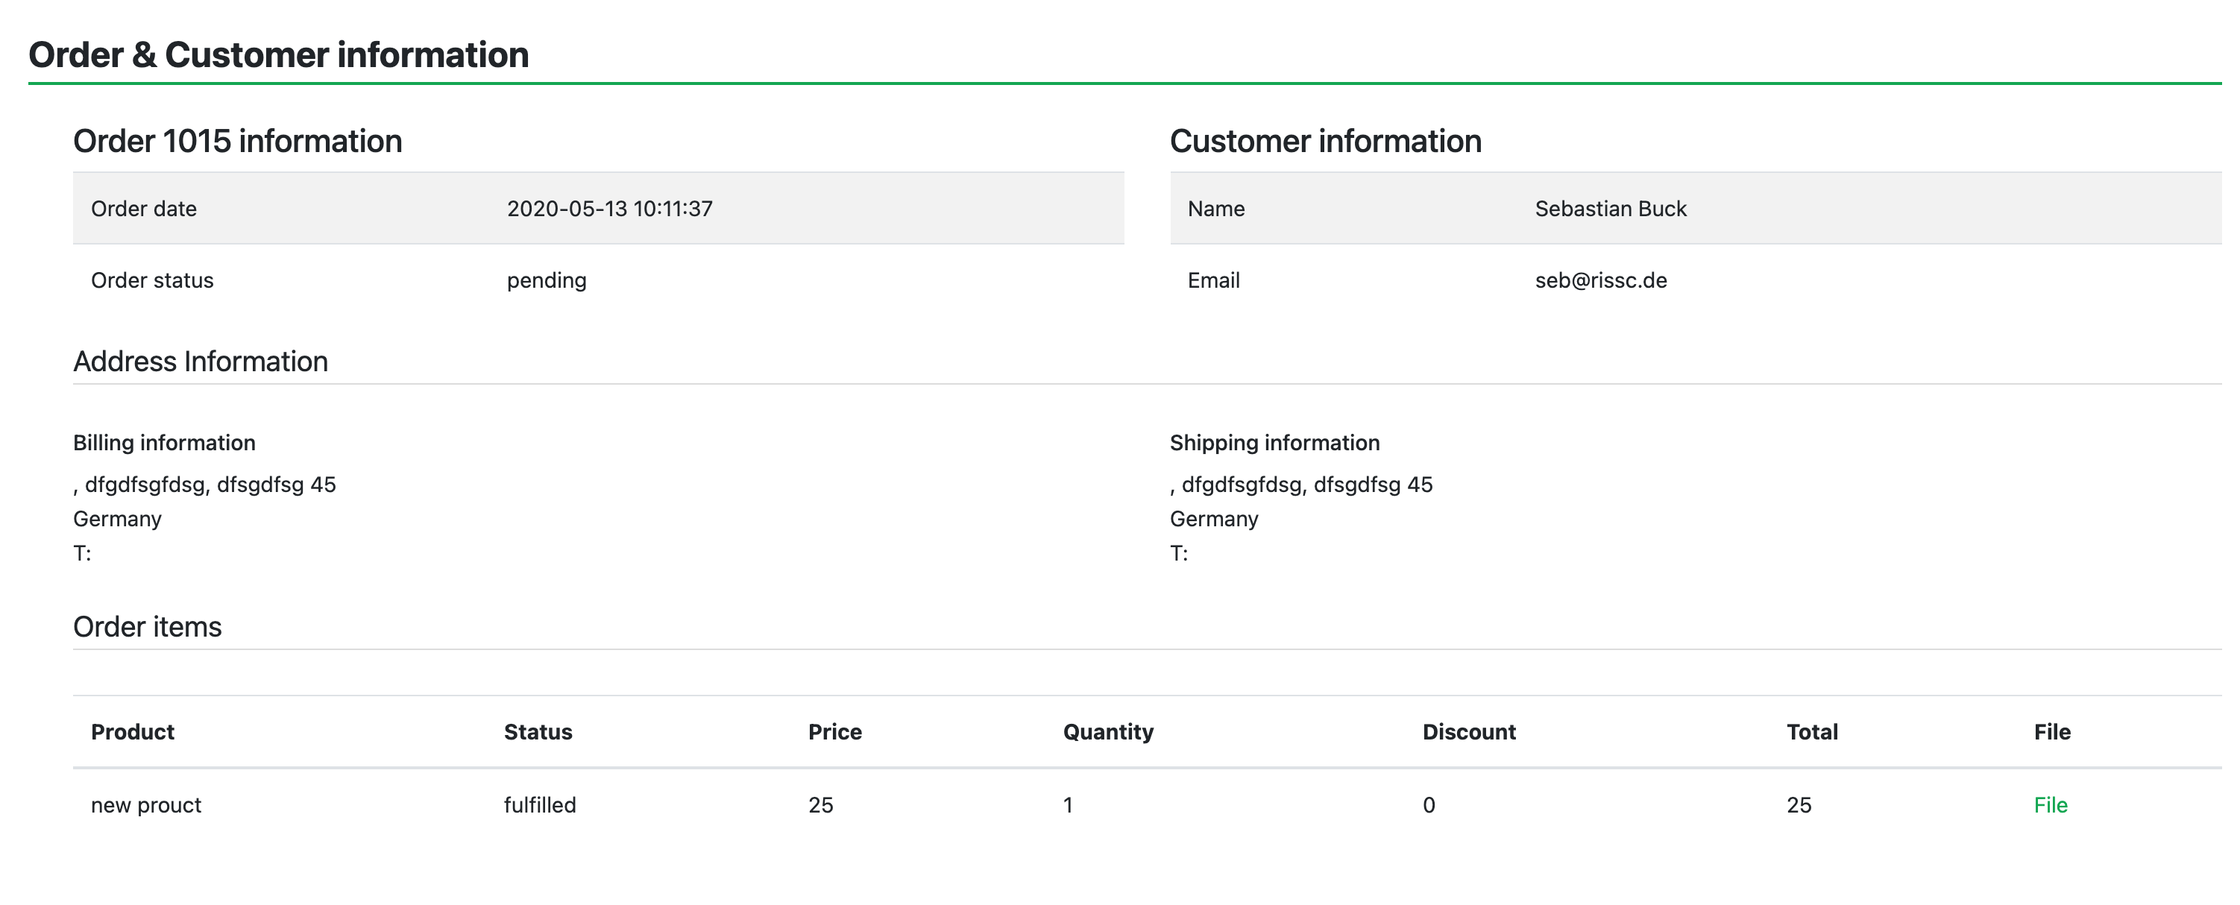2240x905 pixels.
Task: Click Germany in the shipping address
Action: point(1214,519)
